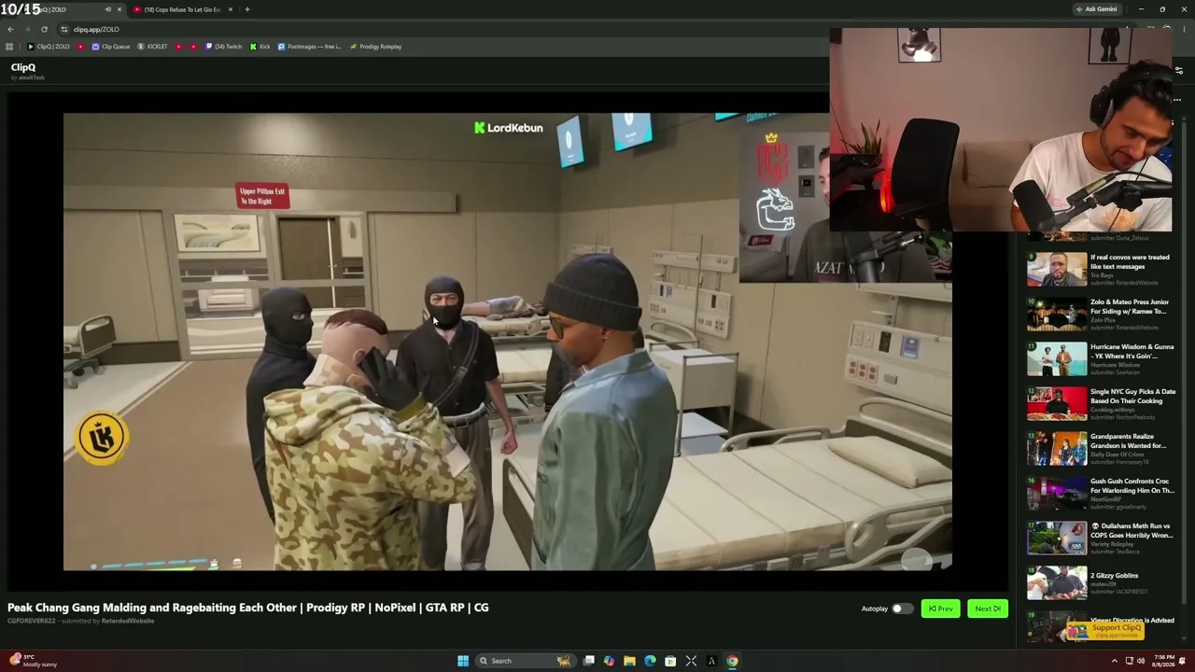Open the Postimages bookmark
Screen dimensions: 1195x672
click(309, 47)
